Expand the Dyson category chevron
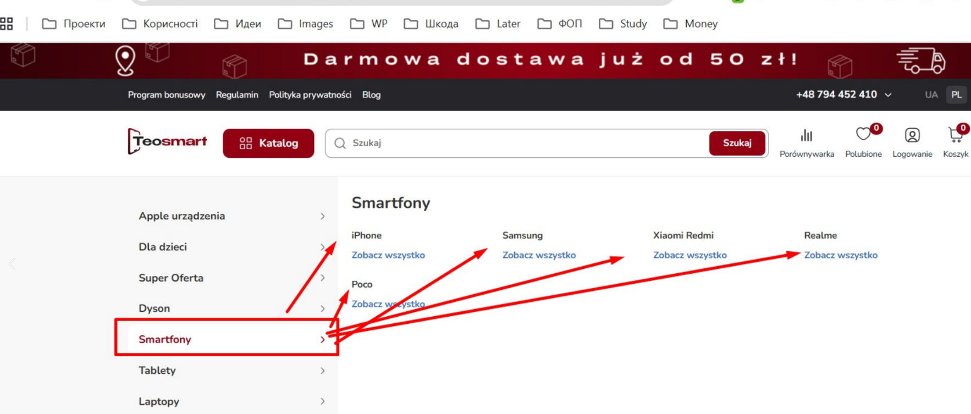 (x=323, y=308)
